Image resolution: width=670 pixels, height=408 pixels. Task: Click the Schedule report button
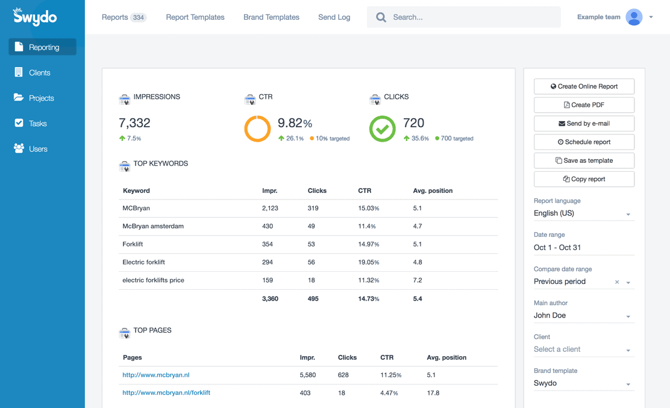click(583, 142)
